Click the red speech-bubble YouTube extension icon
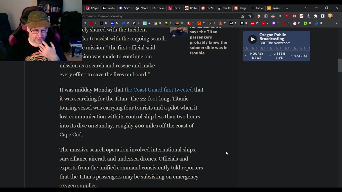The height and width of the screenshot is (192, 342). [x=287, y=16]
